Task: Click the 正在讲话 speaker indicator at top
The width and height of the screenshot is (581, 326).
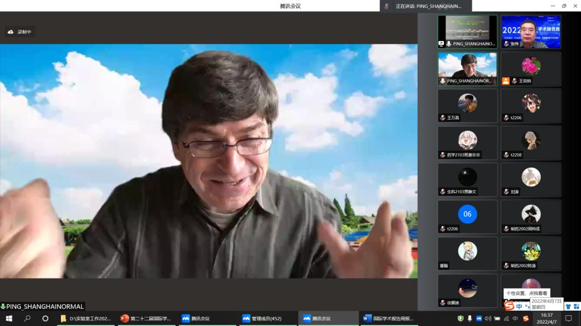Action: click(427, 6)
